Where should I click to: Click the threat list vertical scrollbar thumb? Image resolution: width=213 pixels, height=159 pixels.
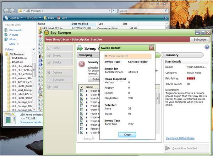(158, 99)
